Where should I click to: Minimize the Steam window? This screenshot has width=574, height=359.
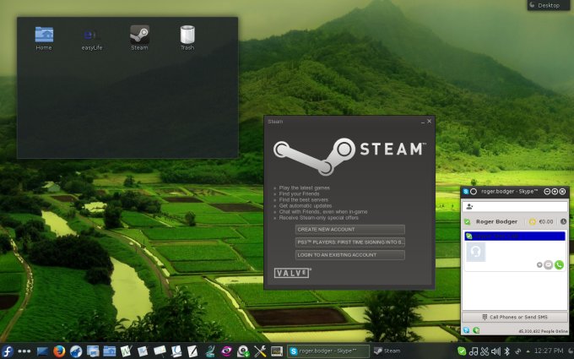click(423, 122)
